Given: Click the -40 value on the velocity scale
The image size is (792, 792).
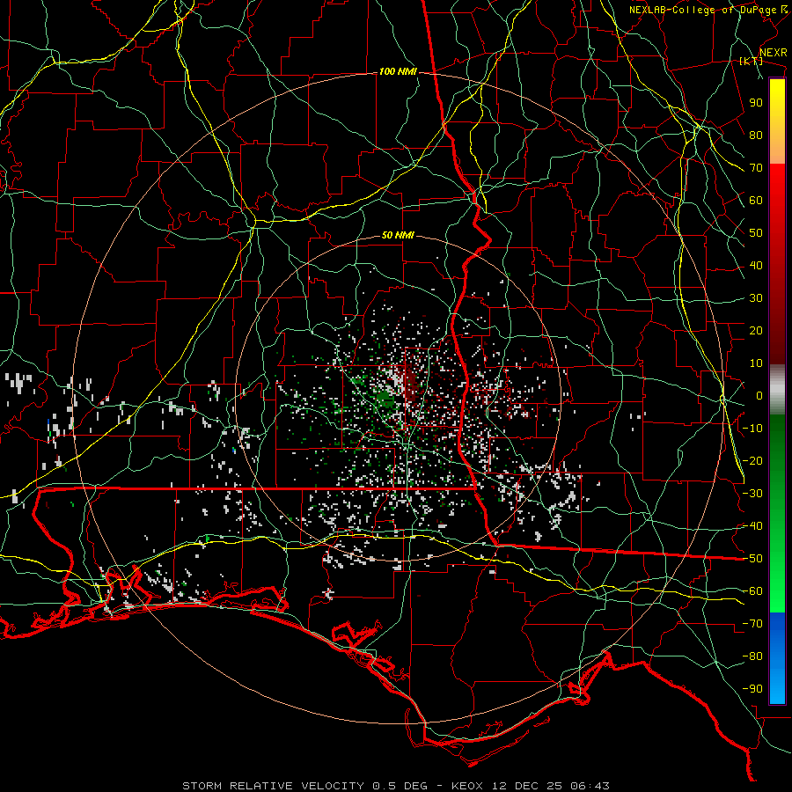Looking at the screenshot, I should [x=752, y=526].
